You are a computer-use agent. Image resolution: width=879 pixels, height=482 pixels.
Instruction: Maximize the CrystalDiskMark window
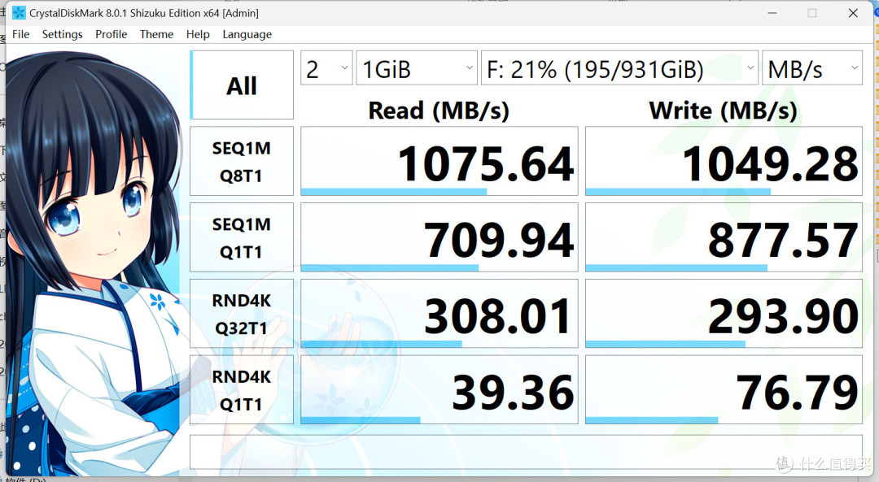(811, 13)
